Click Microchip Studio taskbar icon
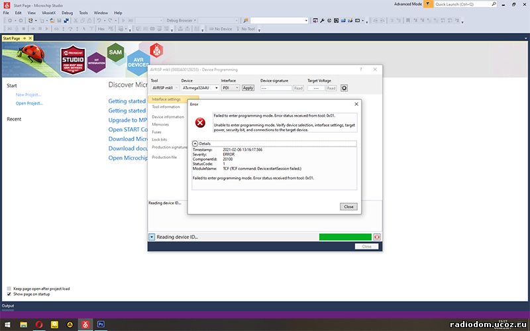This screenshot has width=530, height=331. (x=85, y=324)
